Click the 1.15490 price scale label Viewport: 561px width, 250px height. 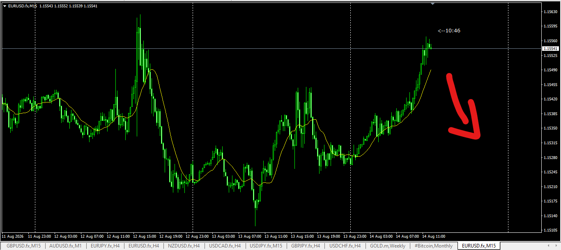coord(550,70)
